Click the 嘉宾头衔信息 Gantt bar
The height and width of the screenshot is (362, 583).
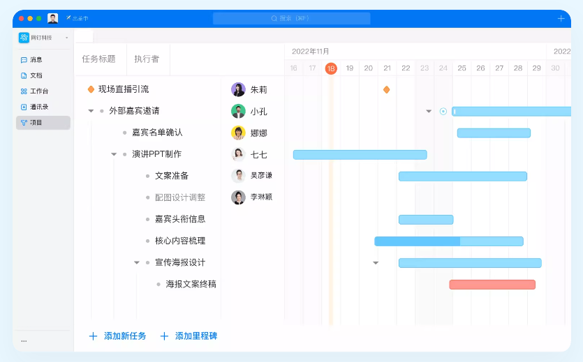(426, 220)
